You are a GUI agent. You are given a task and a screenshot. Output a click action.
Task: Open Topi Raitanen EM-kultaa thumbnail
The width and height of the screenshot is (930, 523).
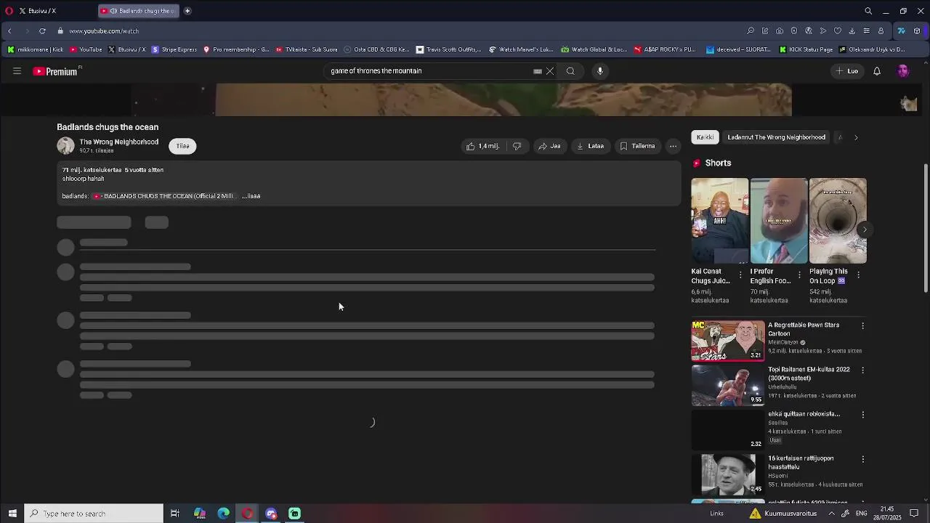(728, 385)
